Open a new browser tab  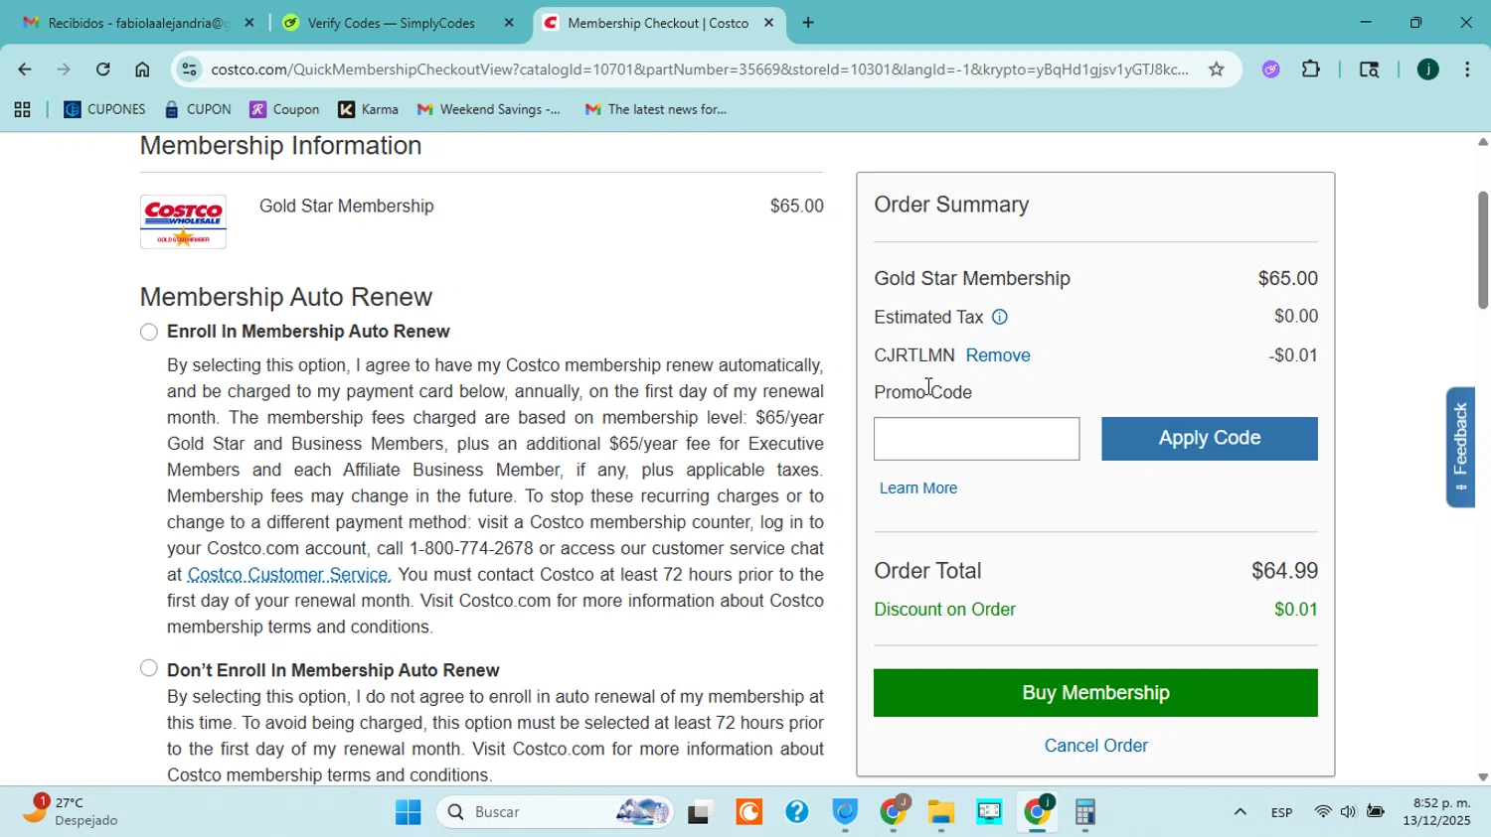(808, 23)
